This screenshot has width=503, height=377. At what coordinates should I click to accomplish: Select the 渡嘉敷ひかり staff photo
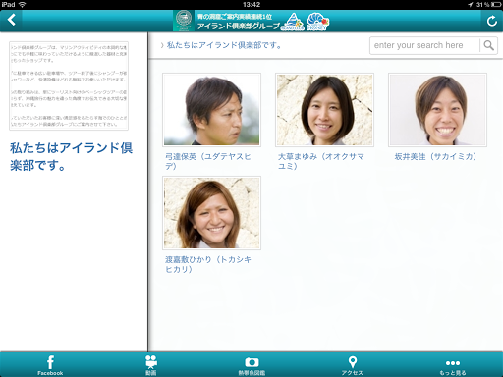tap(211, 213)
